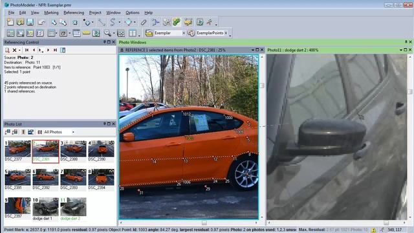The image size is (414, 233).
Task: Click the Open Project folder icon
Action: pyautogui.click(x=20, y=22)
